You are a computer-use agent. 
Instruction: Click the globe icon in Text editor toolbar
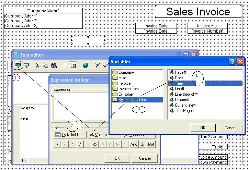click(x=86, y=65)
